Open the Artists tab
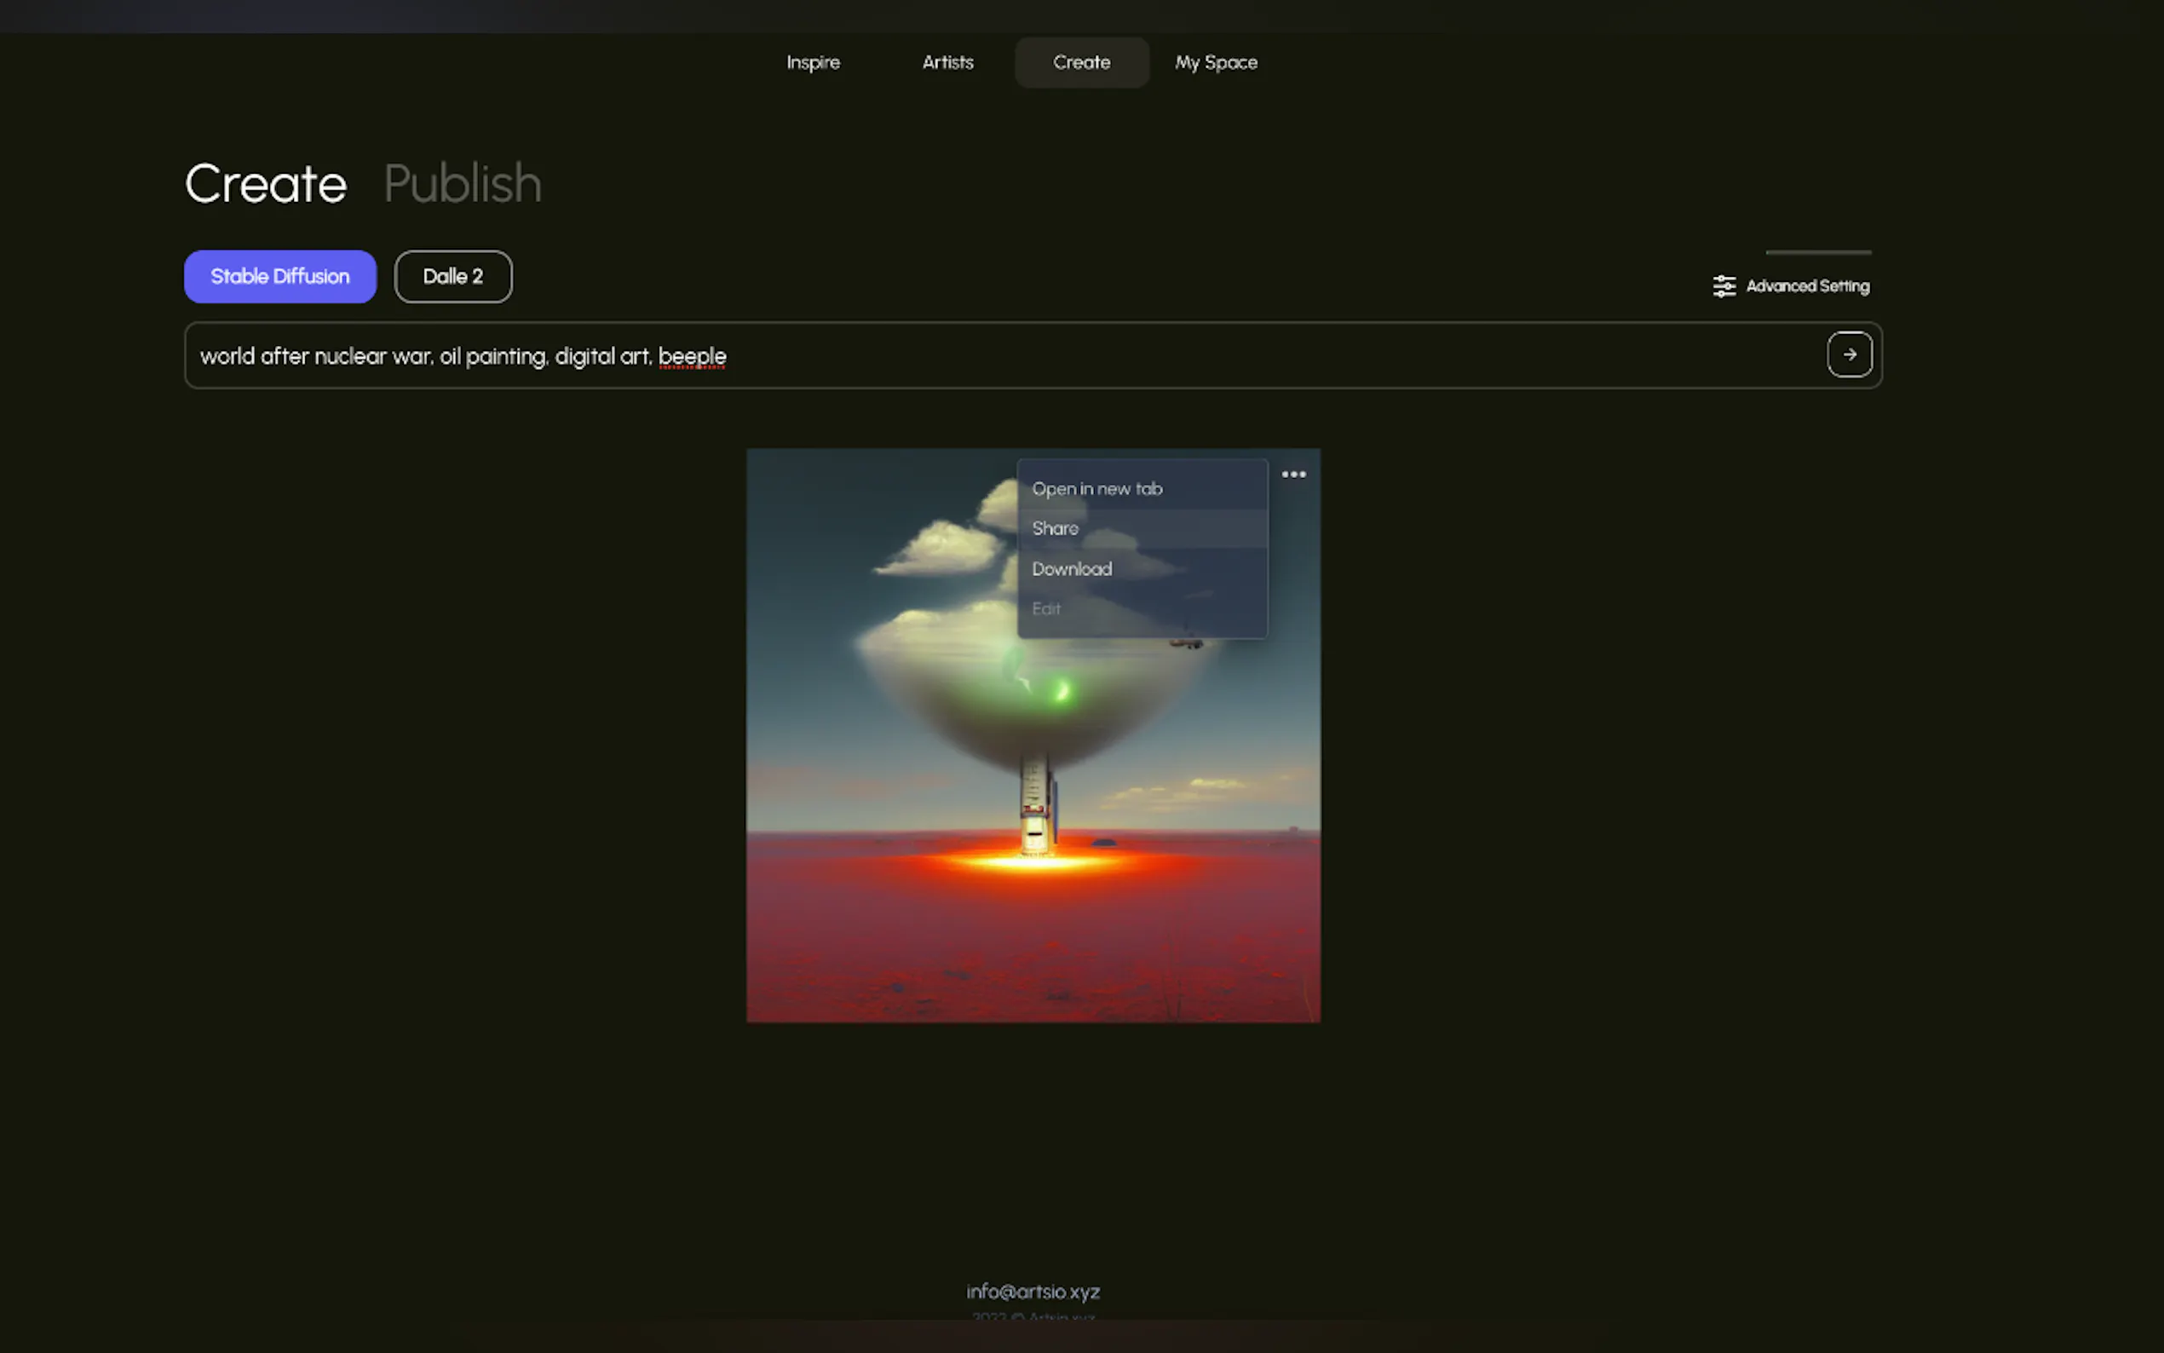Screen dimensions: 2164x1353 947,63
